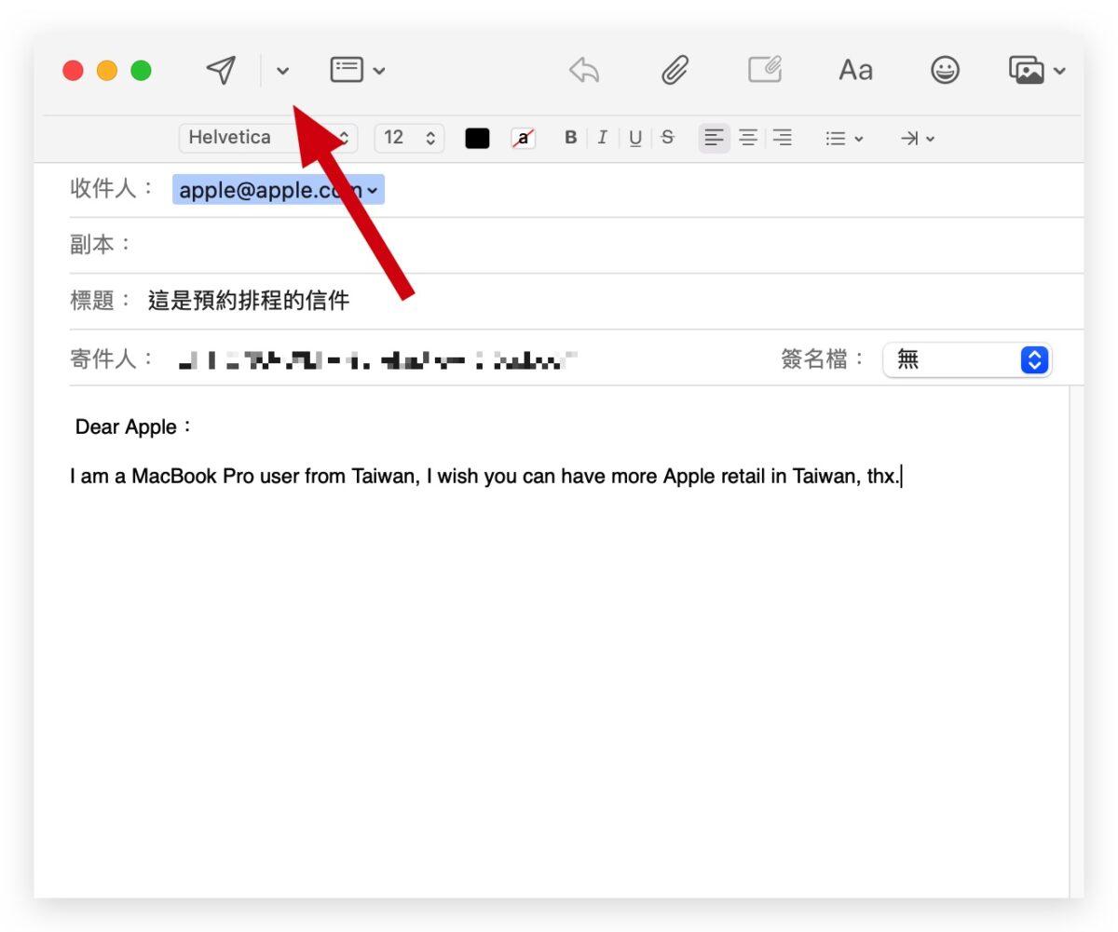Image resolution: width=1118 pixels, height=932 pixels.
Task: Click the blurred 寄件人 sender address
Action: pyautogui.click(x=377, y=359)
